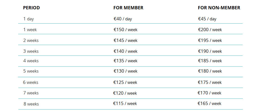Select the 1 day period cell
Screen dimensions: 261x111
[x=28, y=19]
